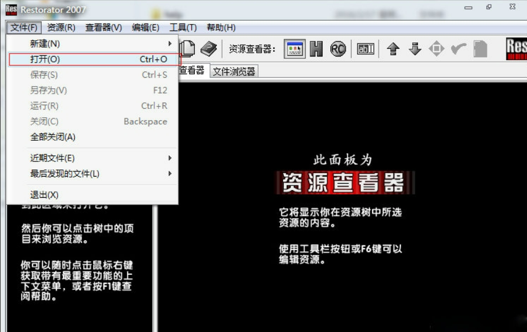Switch to hex view H icon
Viewport: 527px width, 332px height.
click(x=317, y=49)
